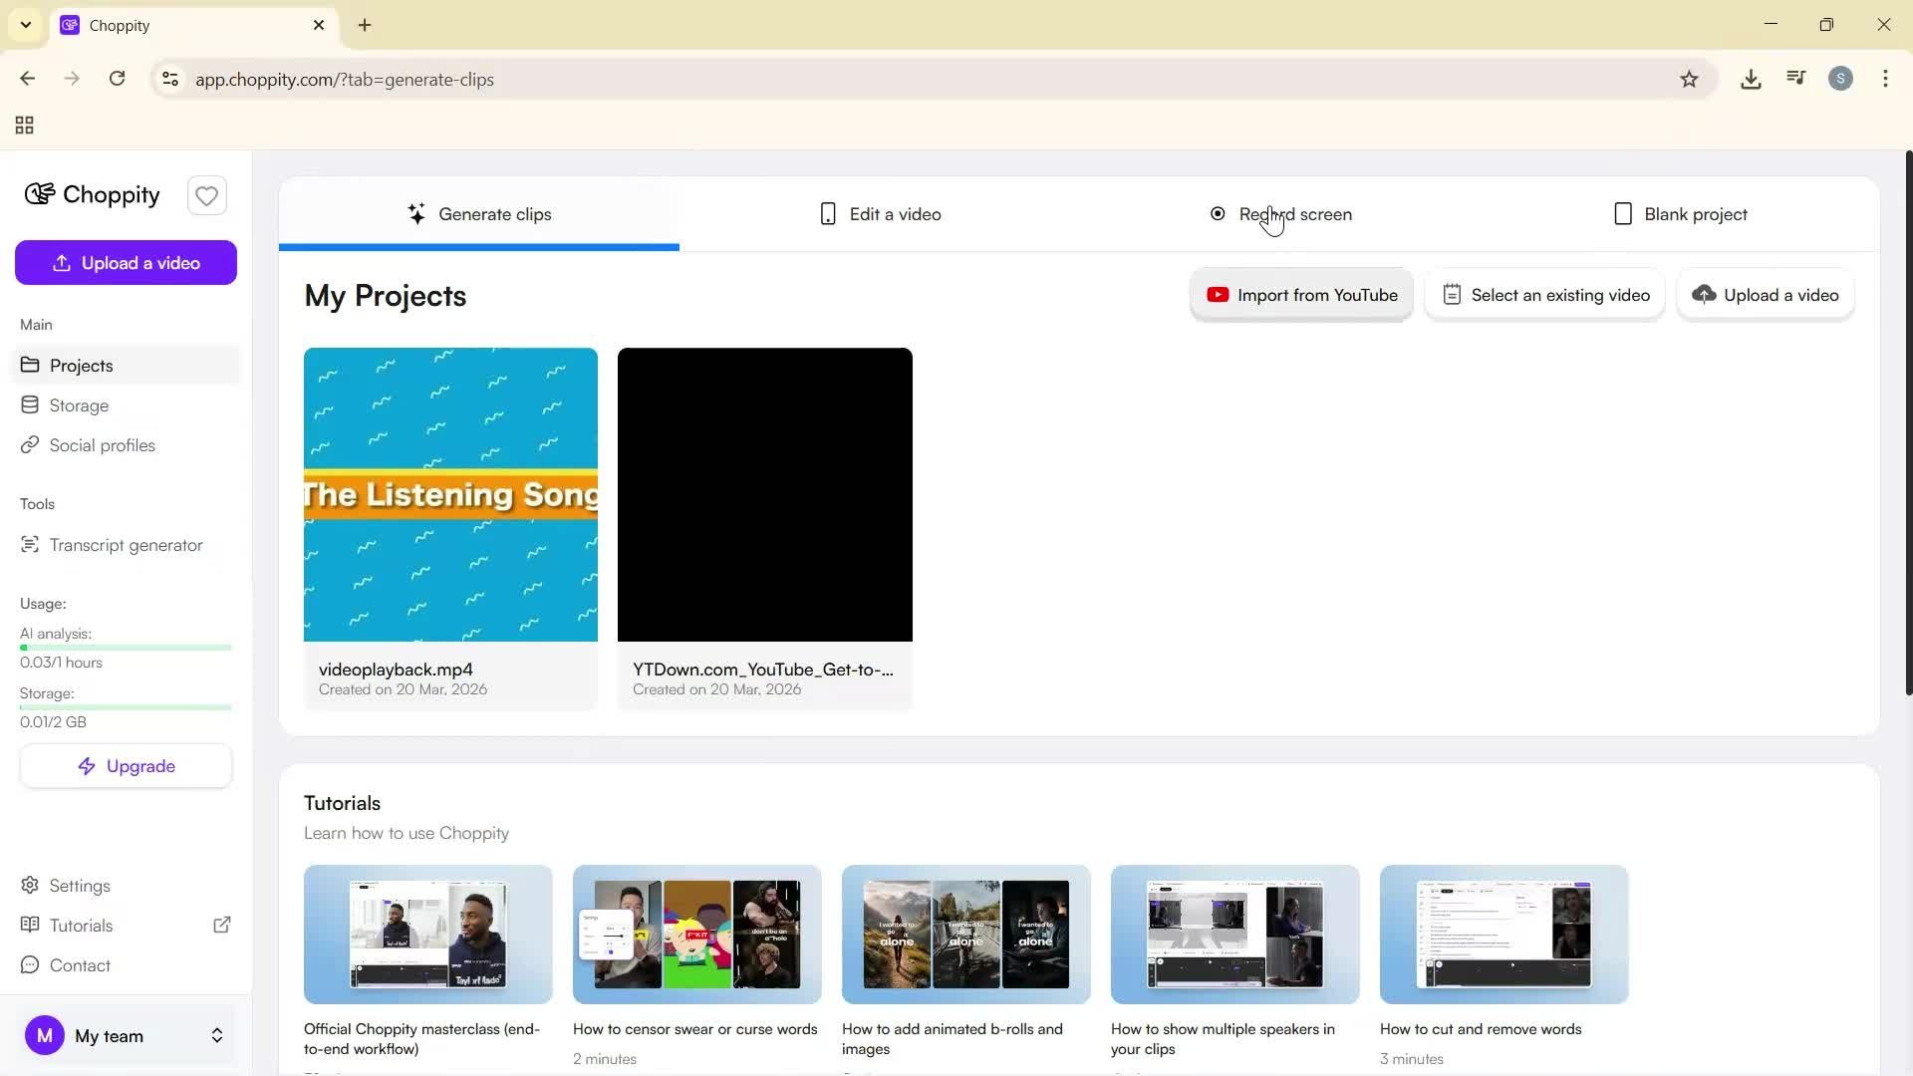This screenshot has width=1913, height=1076.
Task: Click the heart icon beside the Choppity logo
Action: pyautogui.click(x=206, y=195)
